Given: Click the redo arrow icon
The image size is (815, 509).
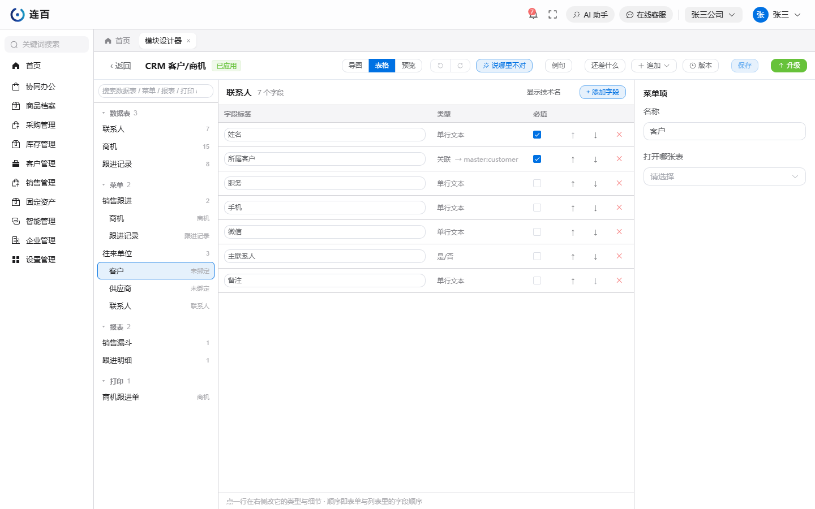Looking at the screenshot, I should 460,66.
